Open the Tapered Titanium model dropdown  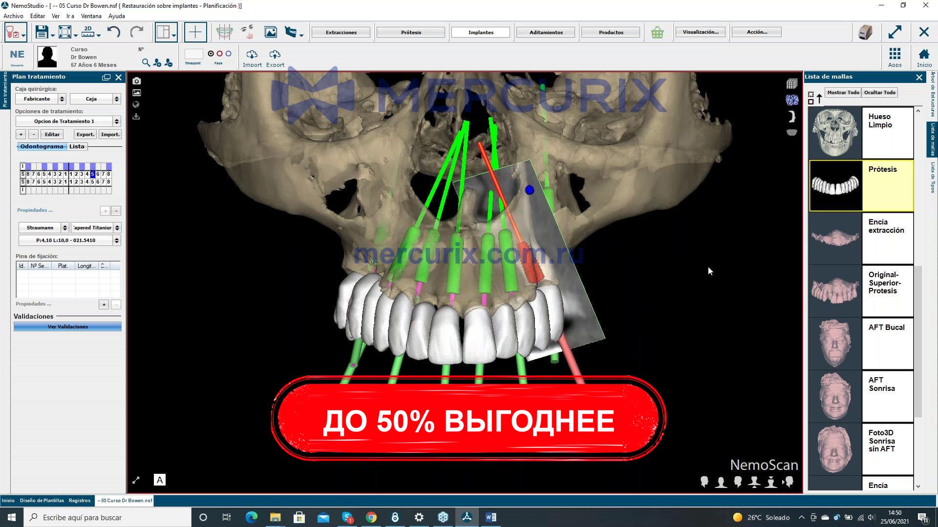click(96, 228)
